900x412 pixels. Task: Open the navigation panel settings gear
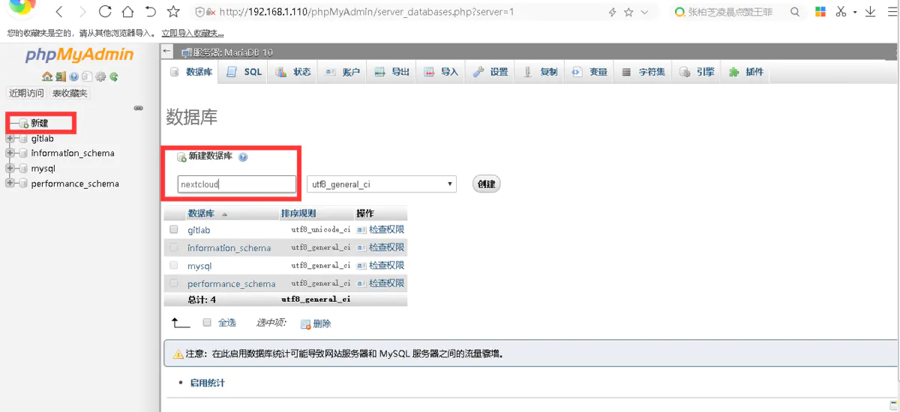(x=100, y=76)
